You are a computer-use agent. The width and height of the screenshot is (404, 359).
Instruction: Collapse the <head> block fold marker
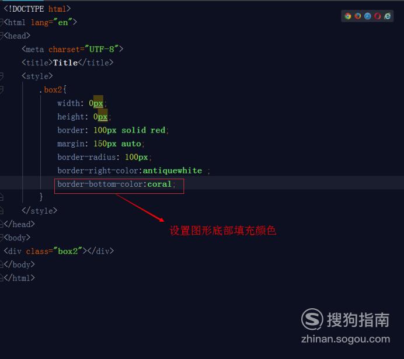(2, 36)
